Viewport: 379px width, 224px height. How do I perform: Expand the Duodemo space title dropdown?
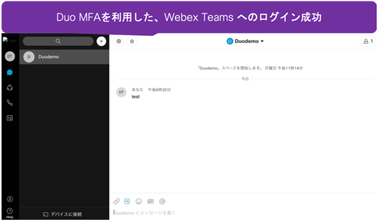263,41
